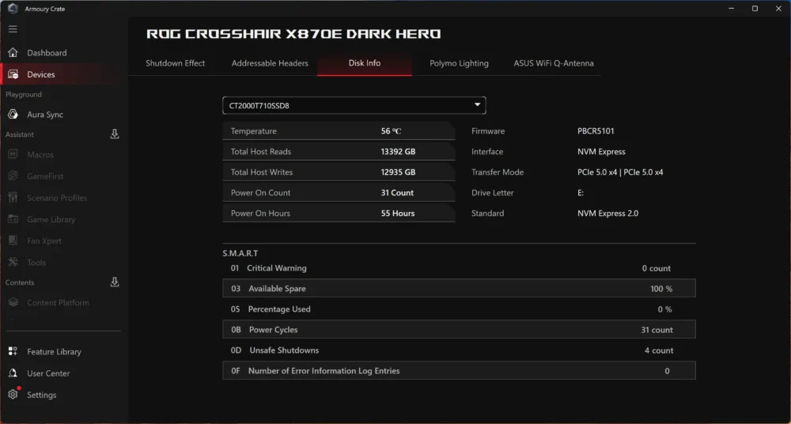Select the Critical Warning S.M.A.R.T row
Image resolution: width=791 pixels, height=424 pixels.
click(459, 268)
